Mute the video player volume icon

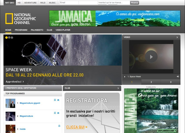click(x=178, y=76)
